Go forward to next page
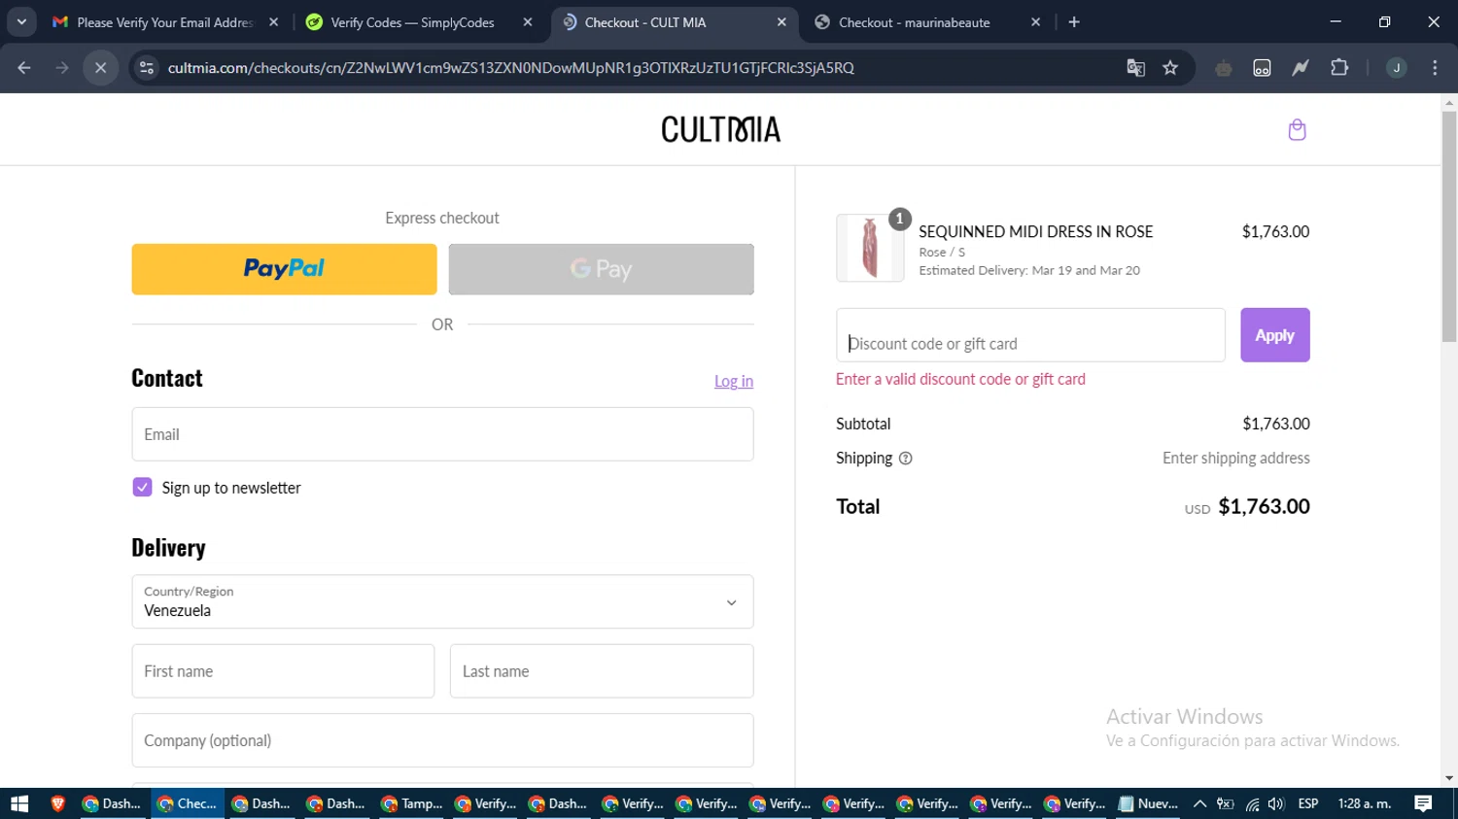Viewport: 1458px width, 819px height. pos(62,68)
